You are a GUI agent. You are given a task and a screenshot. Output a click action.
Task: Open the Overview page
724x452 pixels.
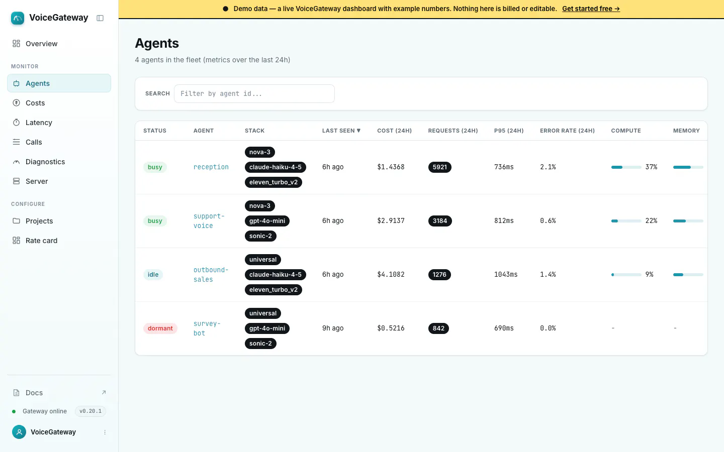59,44
